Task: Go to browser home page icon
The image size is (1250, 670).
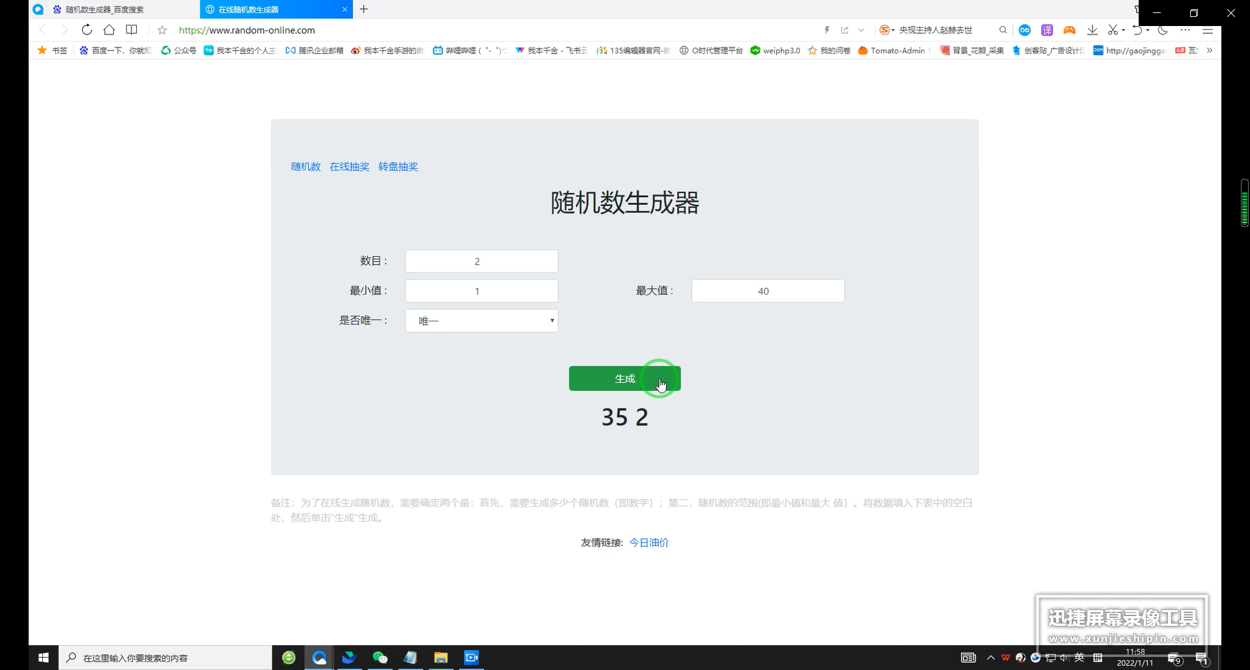Action: [109, 30]
